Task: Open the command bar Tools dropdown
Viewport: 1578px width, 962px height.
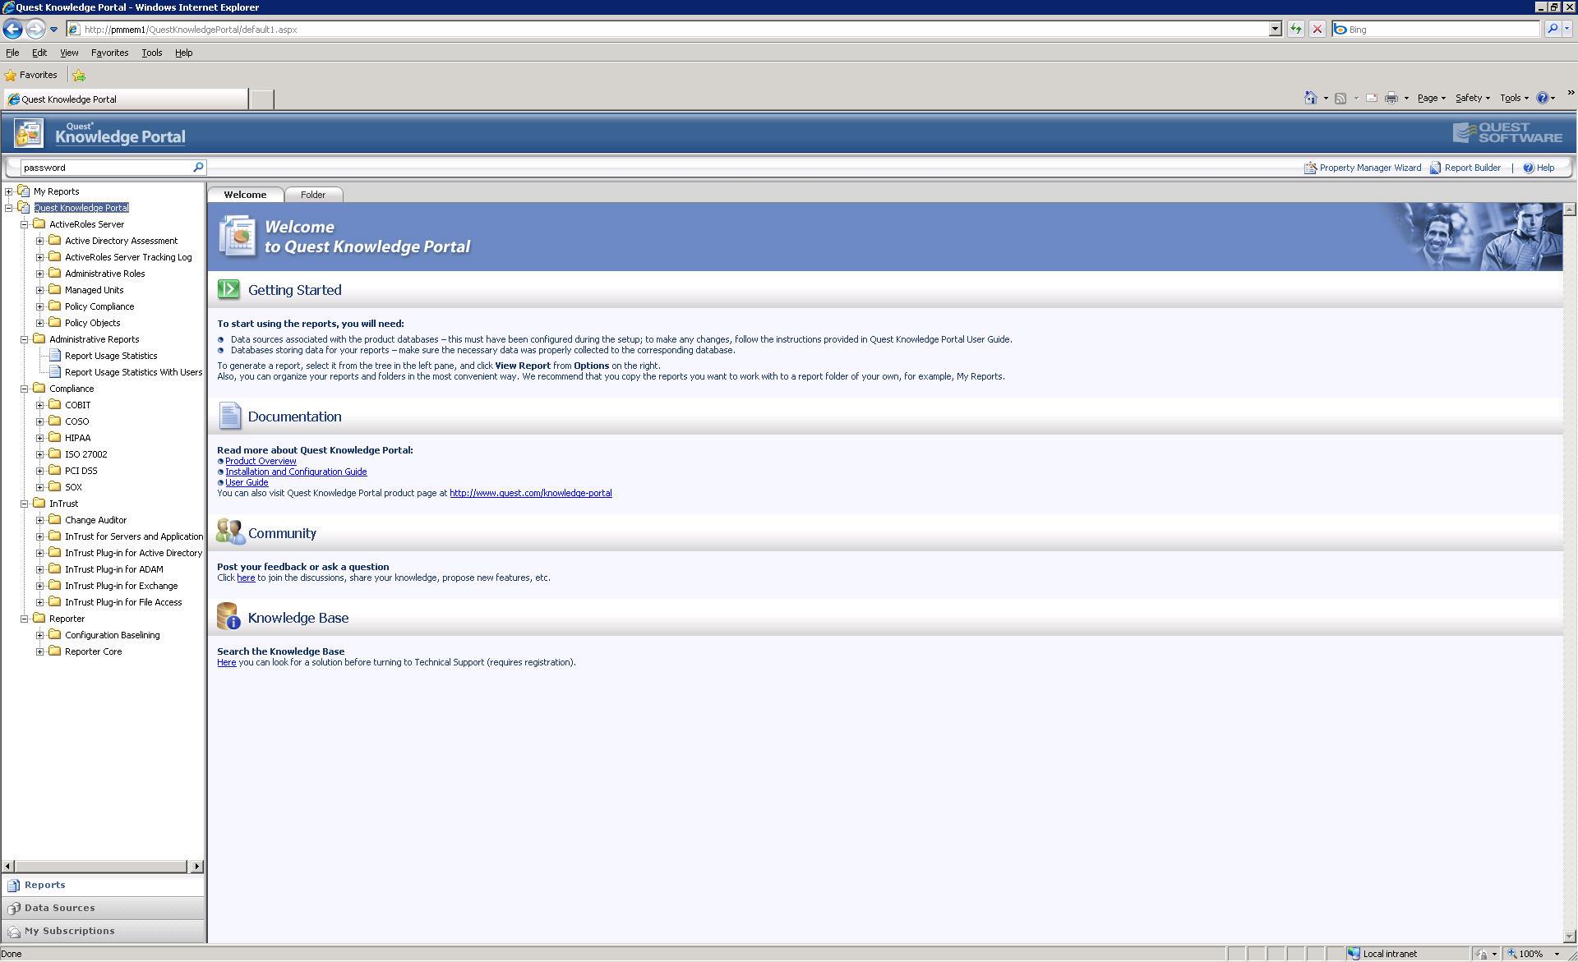Action: coord(1514,98)
